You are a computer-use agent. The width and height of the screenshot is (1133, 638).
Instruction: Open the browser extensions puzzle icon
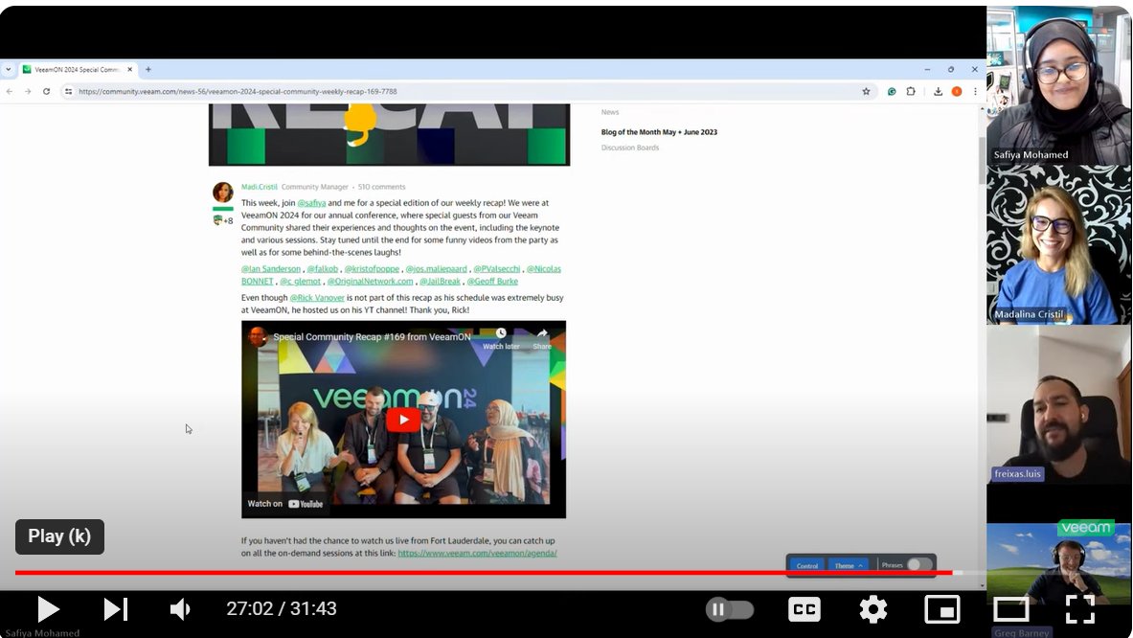coord(911,92)
